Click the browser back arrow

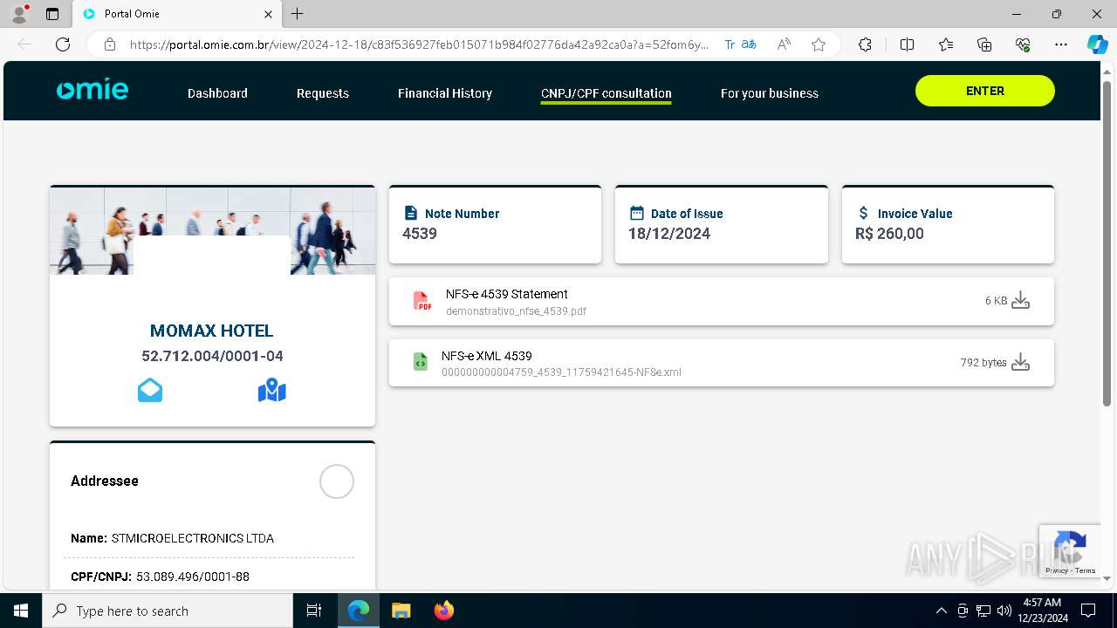point(24,44)
